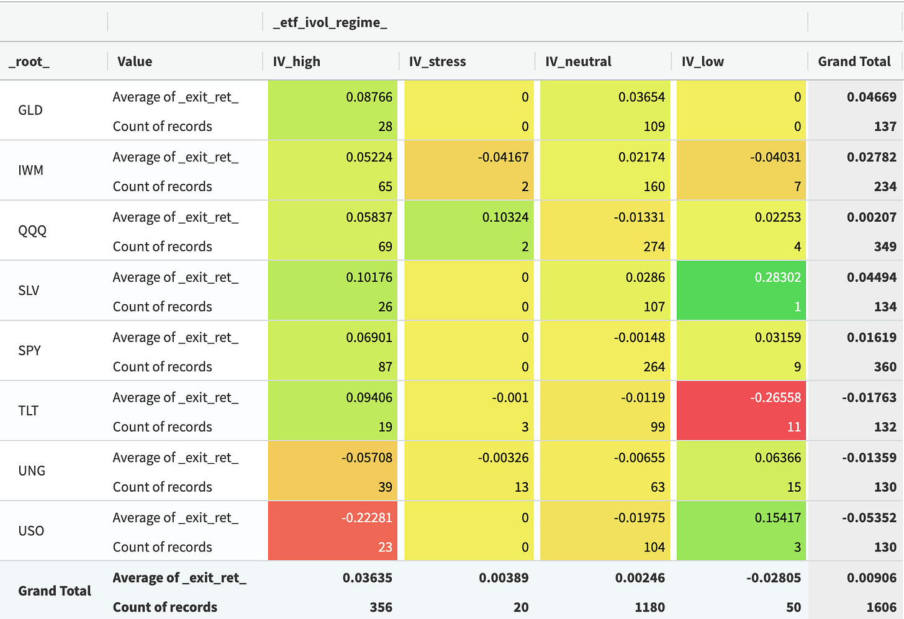Viewport: 904px width, 619px height.
Task: Click overall average 0.00906
Action: pos(872,578)
